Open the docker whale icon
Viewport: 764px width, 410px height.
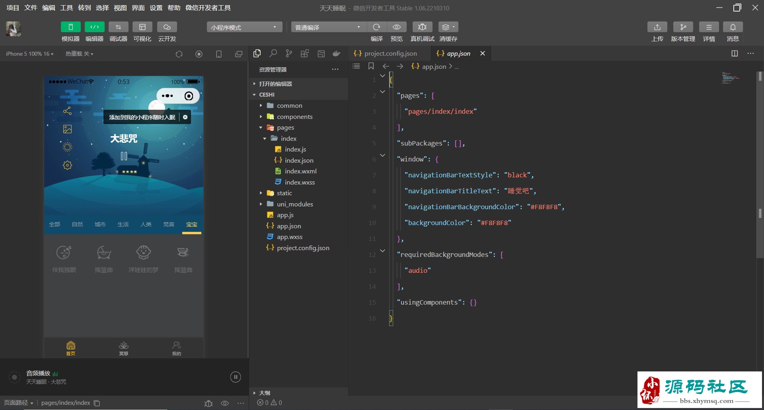coord(337,53)
